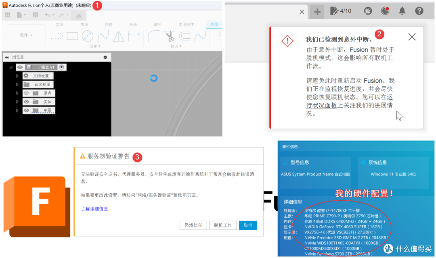Click the 系统信息 panel header
This screenshot has width=436, height=258.
point(377,162)
